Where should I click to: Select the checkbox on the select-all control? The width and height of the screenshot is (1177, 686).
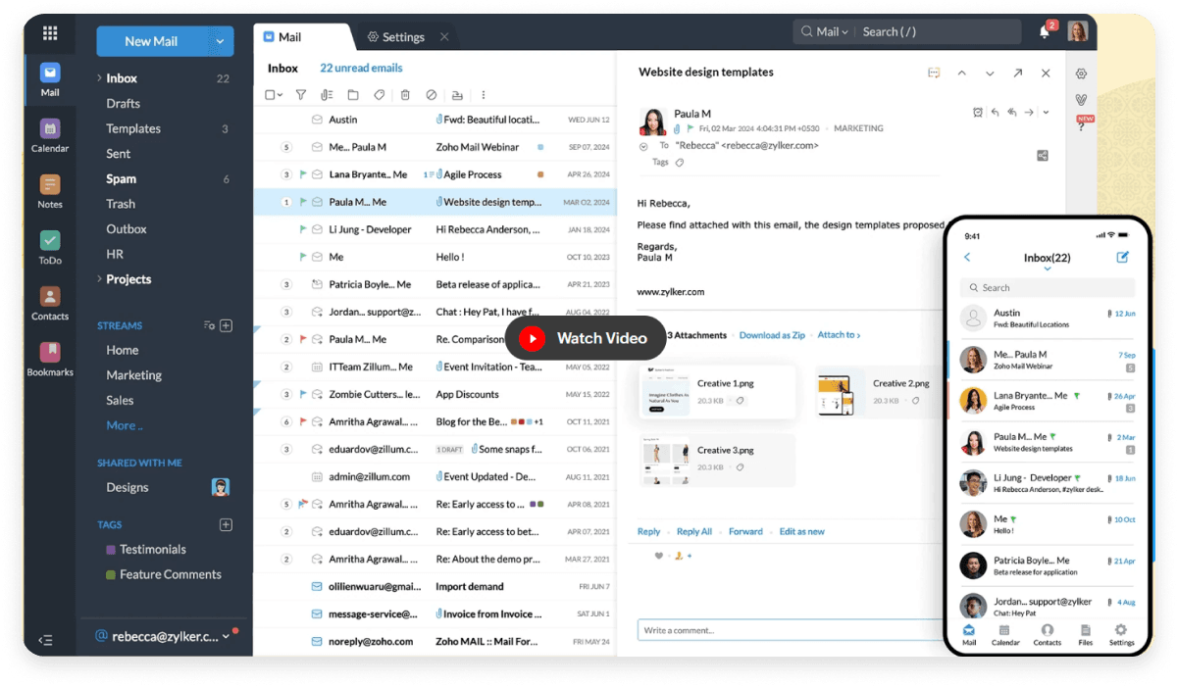click(270, 94)
